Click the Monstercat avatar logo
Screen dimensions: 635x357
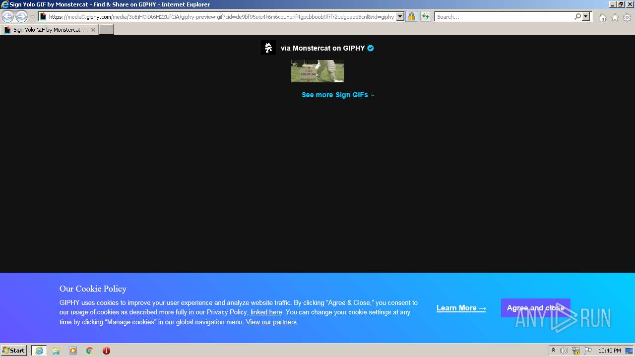click(268, 48)
